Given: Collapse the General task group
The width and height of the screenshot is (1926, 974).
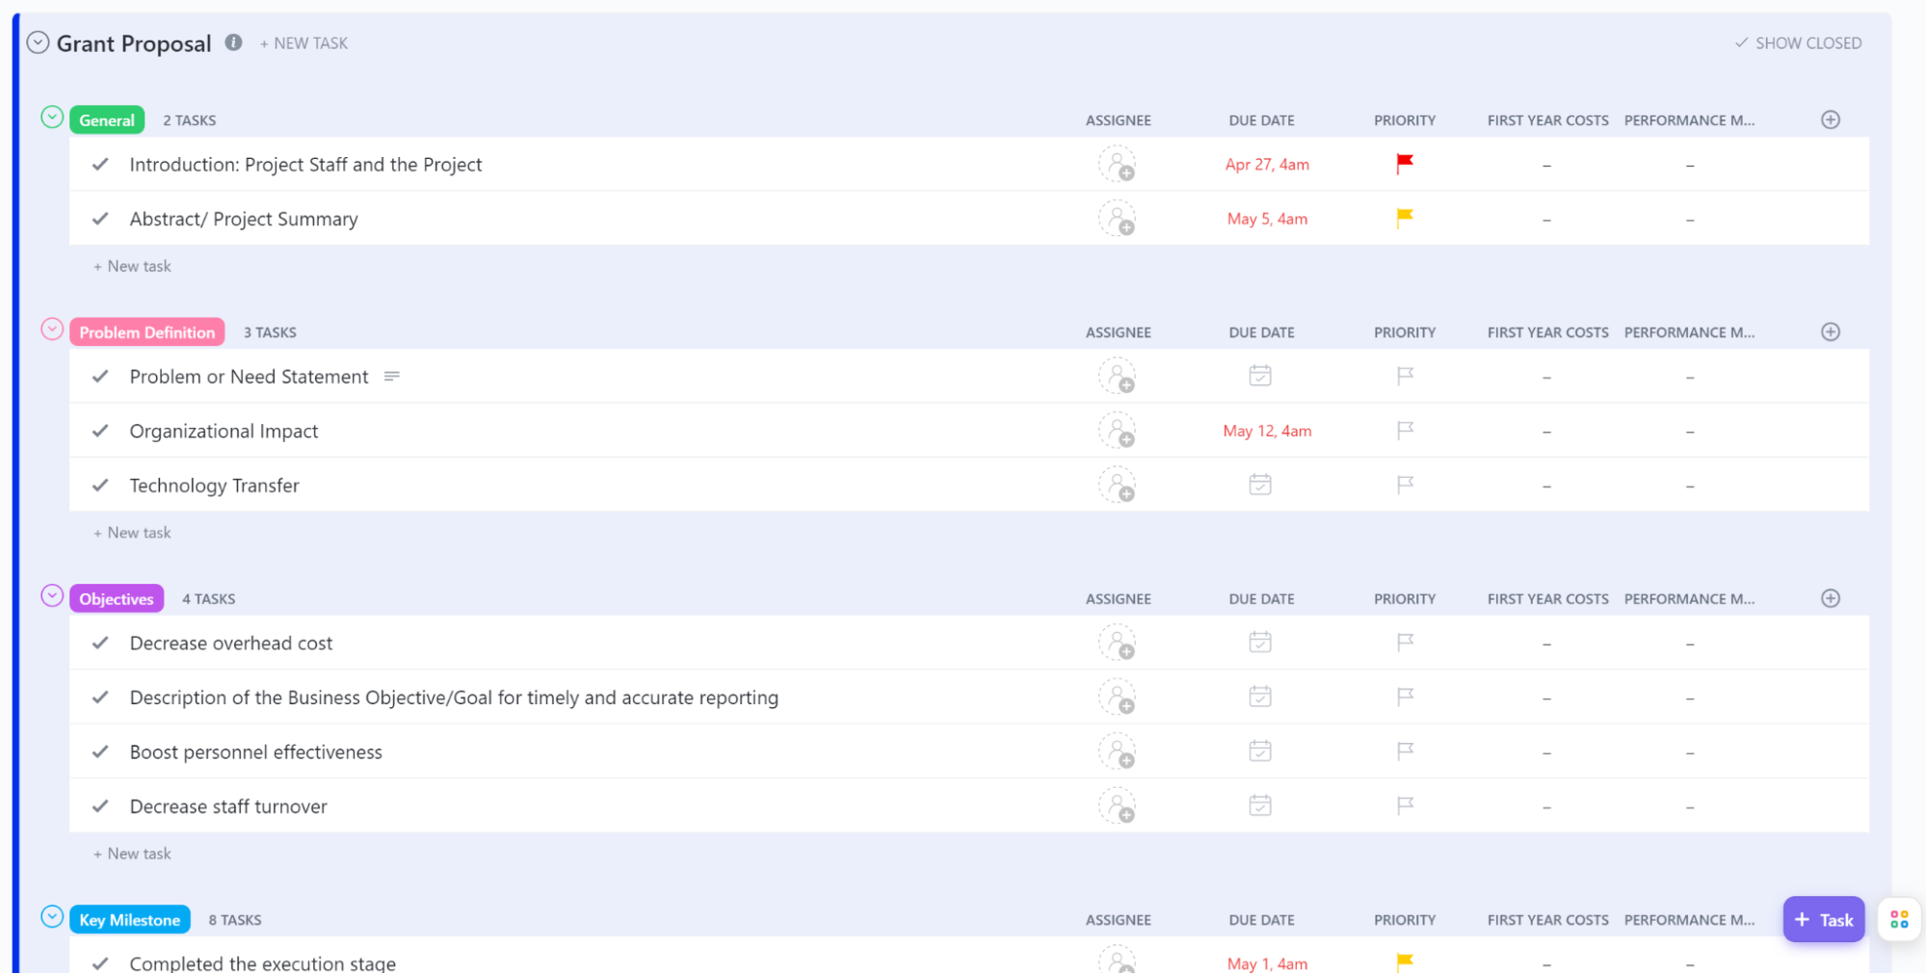Looking at the screenshot, I should pos(52,118).
